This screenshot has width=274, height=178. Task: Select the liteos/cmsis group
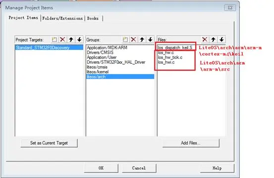click(120, 67)
